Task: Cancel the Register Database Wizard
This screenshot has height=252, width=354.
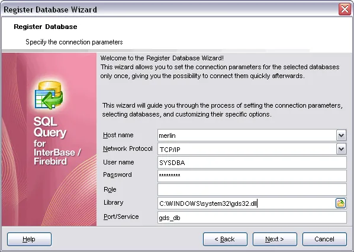Action: [x=324, y=239]
